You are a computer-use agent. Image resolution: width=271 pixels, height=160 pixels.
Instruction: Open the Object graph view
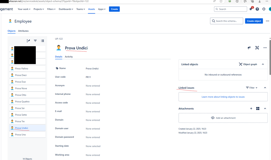[248, 64]
